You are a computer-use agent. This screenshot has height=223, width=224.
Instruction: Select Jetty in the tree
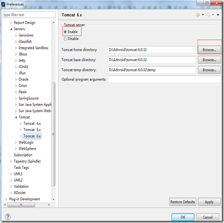(22, 61)
